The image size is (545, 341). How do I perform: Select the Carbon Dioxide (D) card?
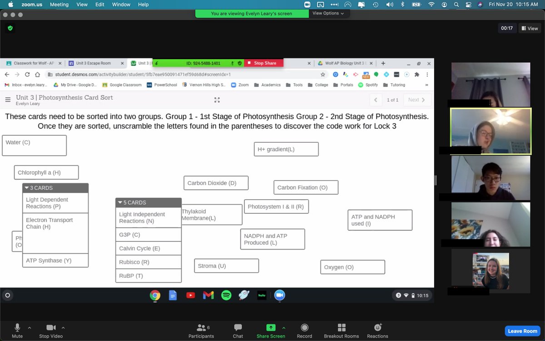[216, 183]
